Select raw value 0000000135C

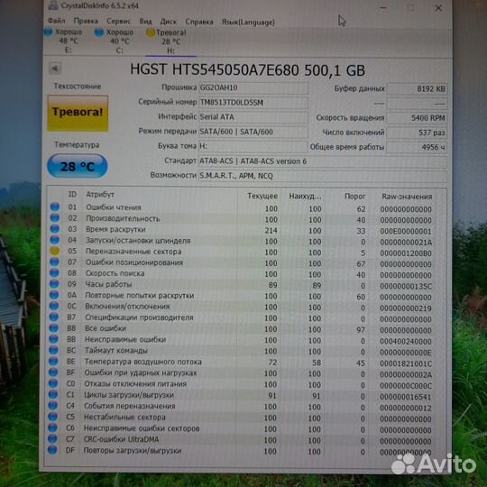point(406,287)
